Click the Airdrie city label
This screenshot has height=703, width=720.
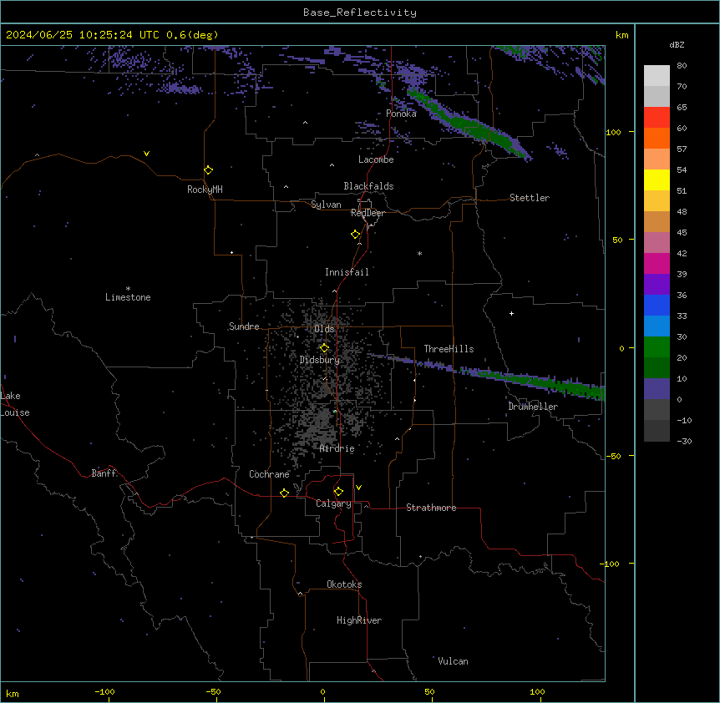click(x=337, y=448)
